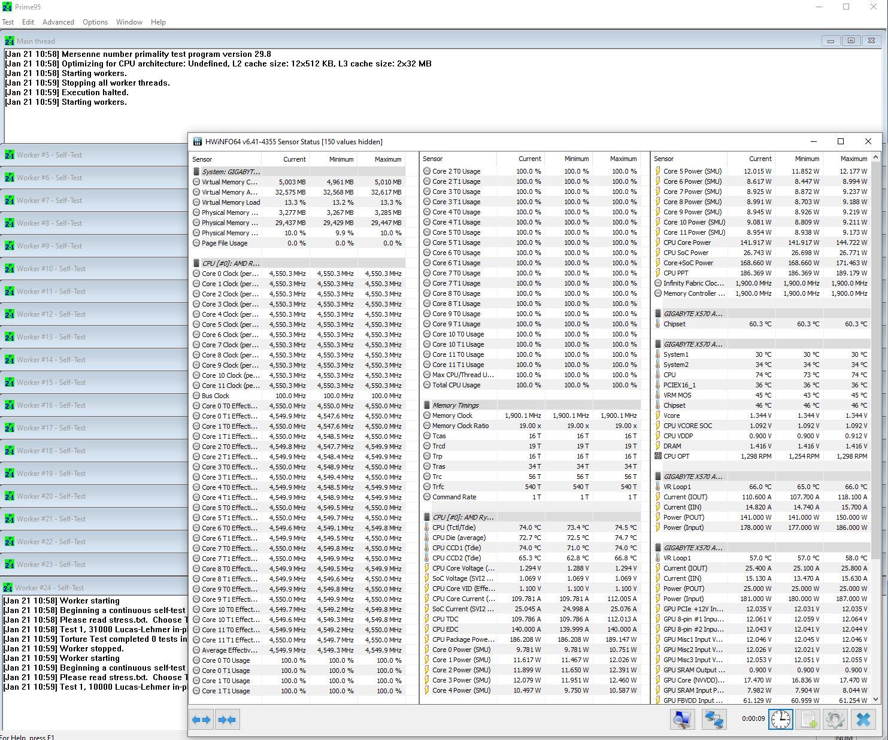Click the Main thread window icon
The width and height of the screenshot is (888, 740).
[9, 41]
